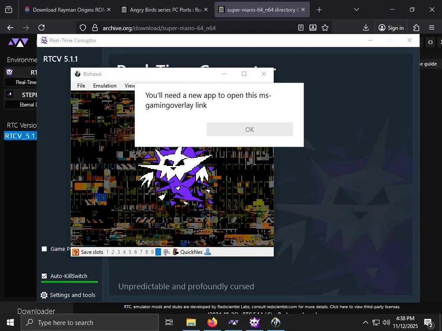The height and width of the screenshot is (331, 442).
Task: Open the Firefox hamburger application menu
Action: 432,28
